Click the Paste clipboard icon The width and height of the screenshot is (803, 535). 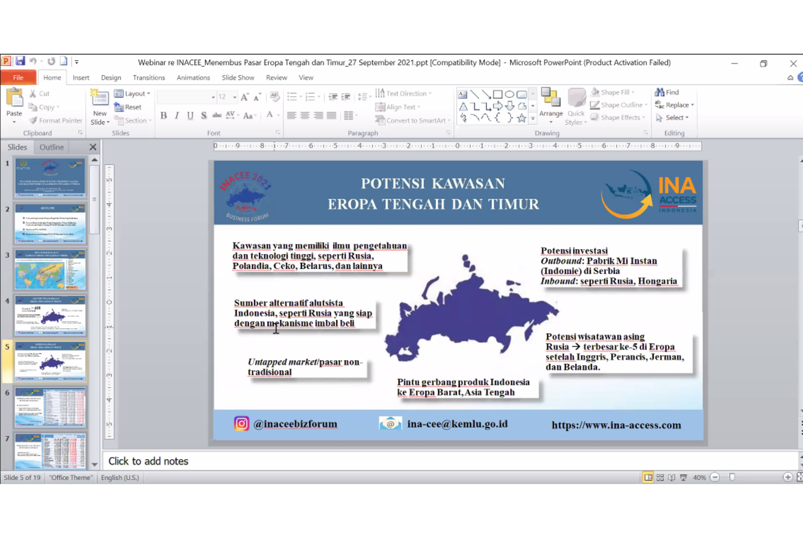14,98
